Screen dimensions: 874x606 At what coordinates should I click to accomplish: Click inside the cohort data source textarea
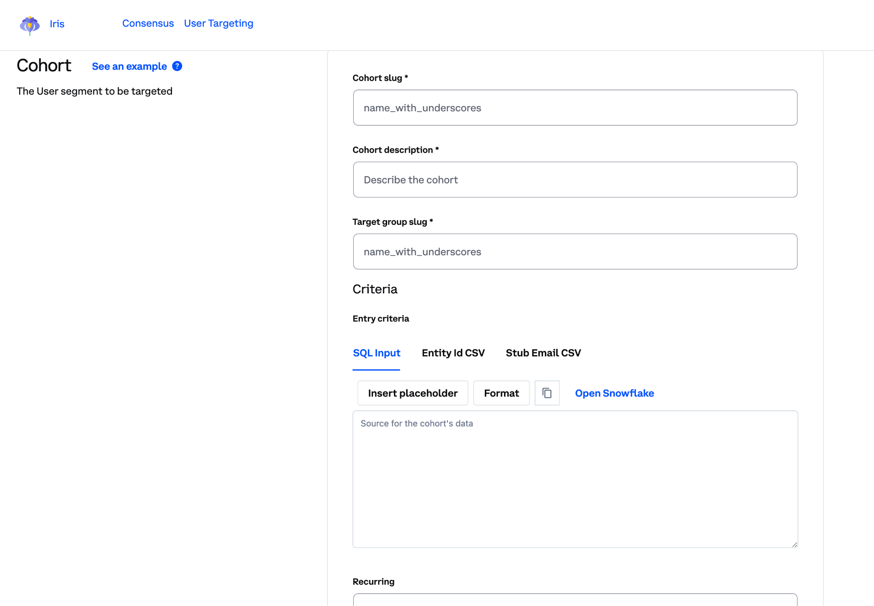point(575,469)
